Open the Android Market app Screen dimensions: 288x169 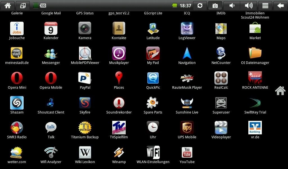tap(255, 30)
